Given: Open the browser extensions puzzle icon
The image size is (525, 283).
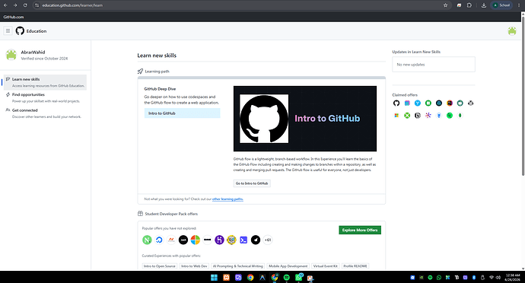Looking at the screenshot, I should coord(469,5).
